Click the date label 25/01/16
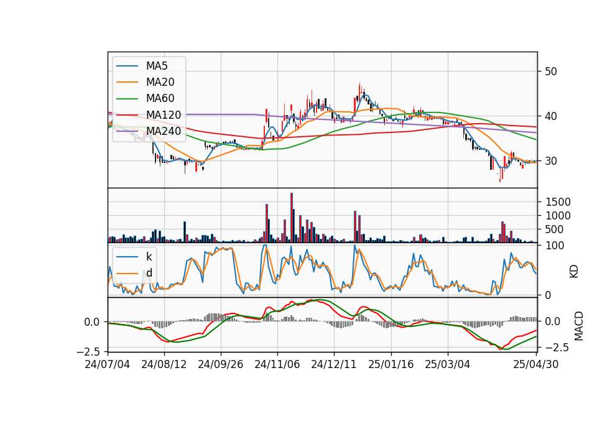This screenshot has width=597, height=429. pos(391,365)
